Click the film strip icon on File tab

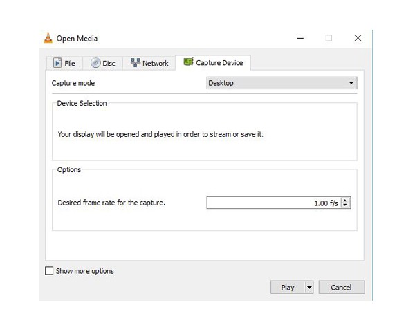pos(57,63)
